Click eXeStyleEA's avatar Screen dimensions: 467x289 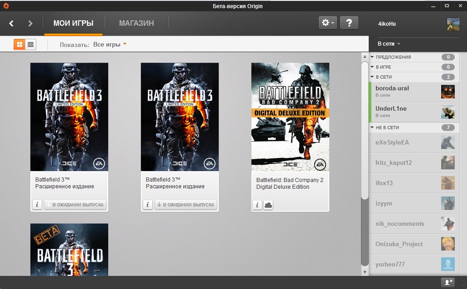pyautogui.click(x=448, y=142)
